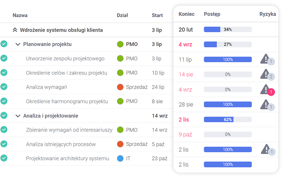Sort by the Postęp column header

(x=212, y=14)
